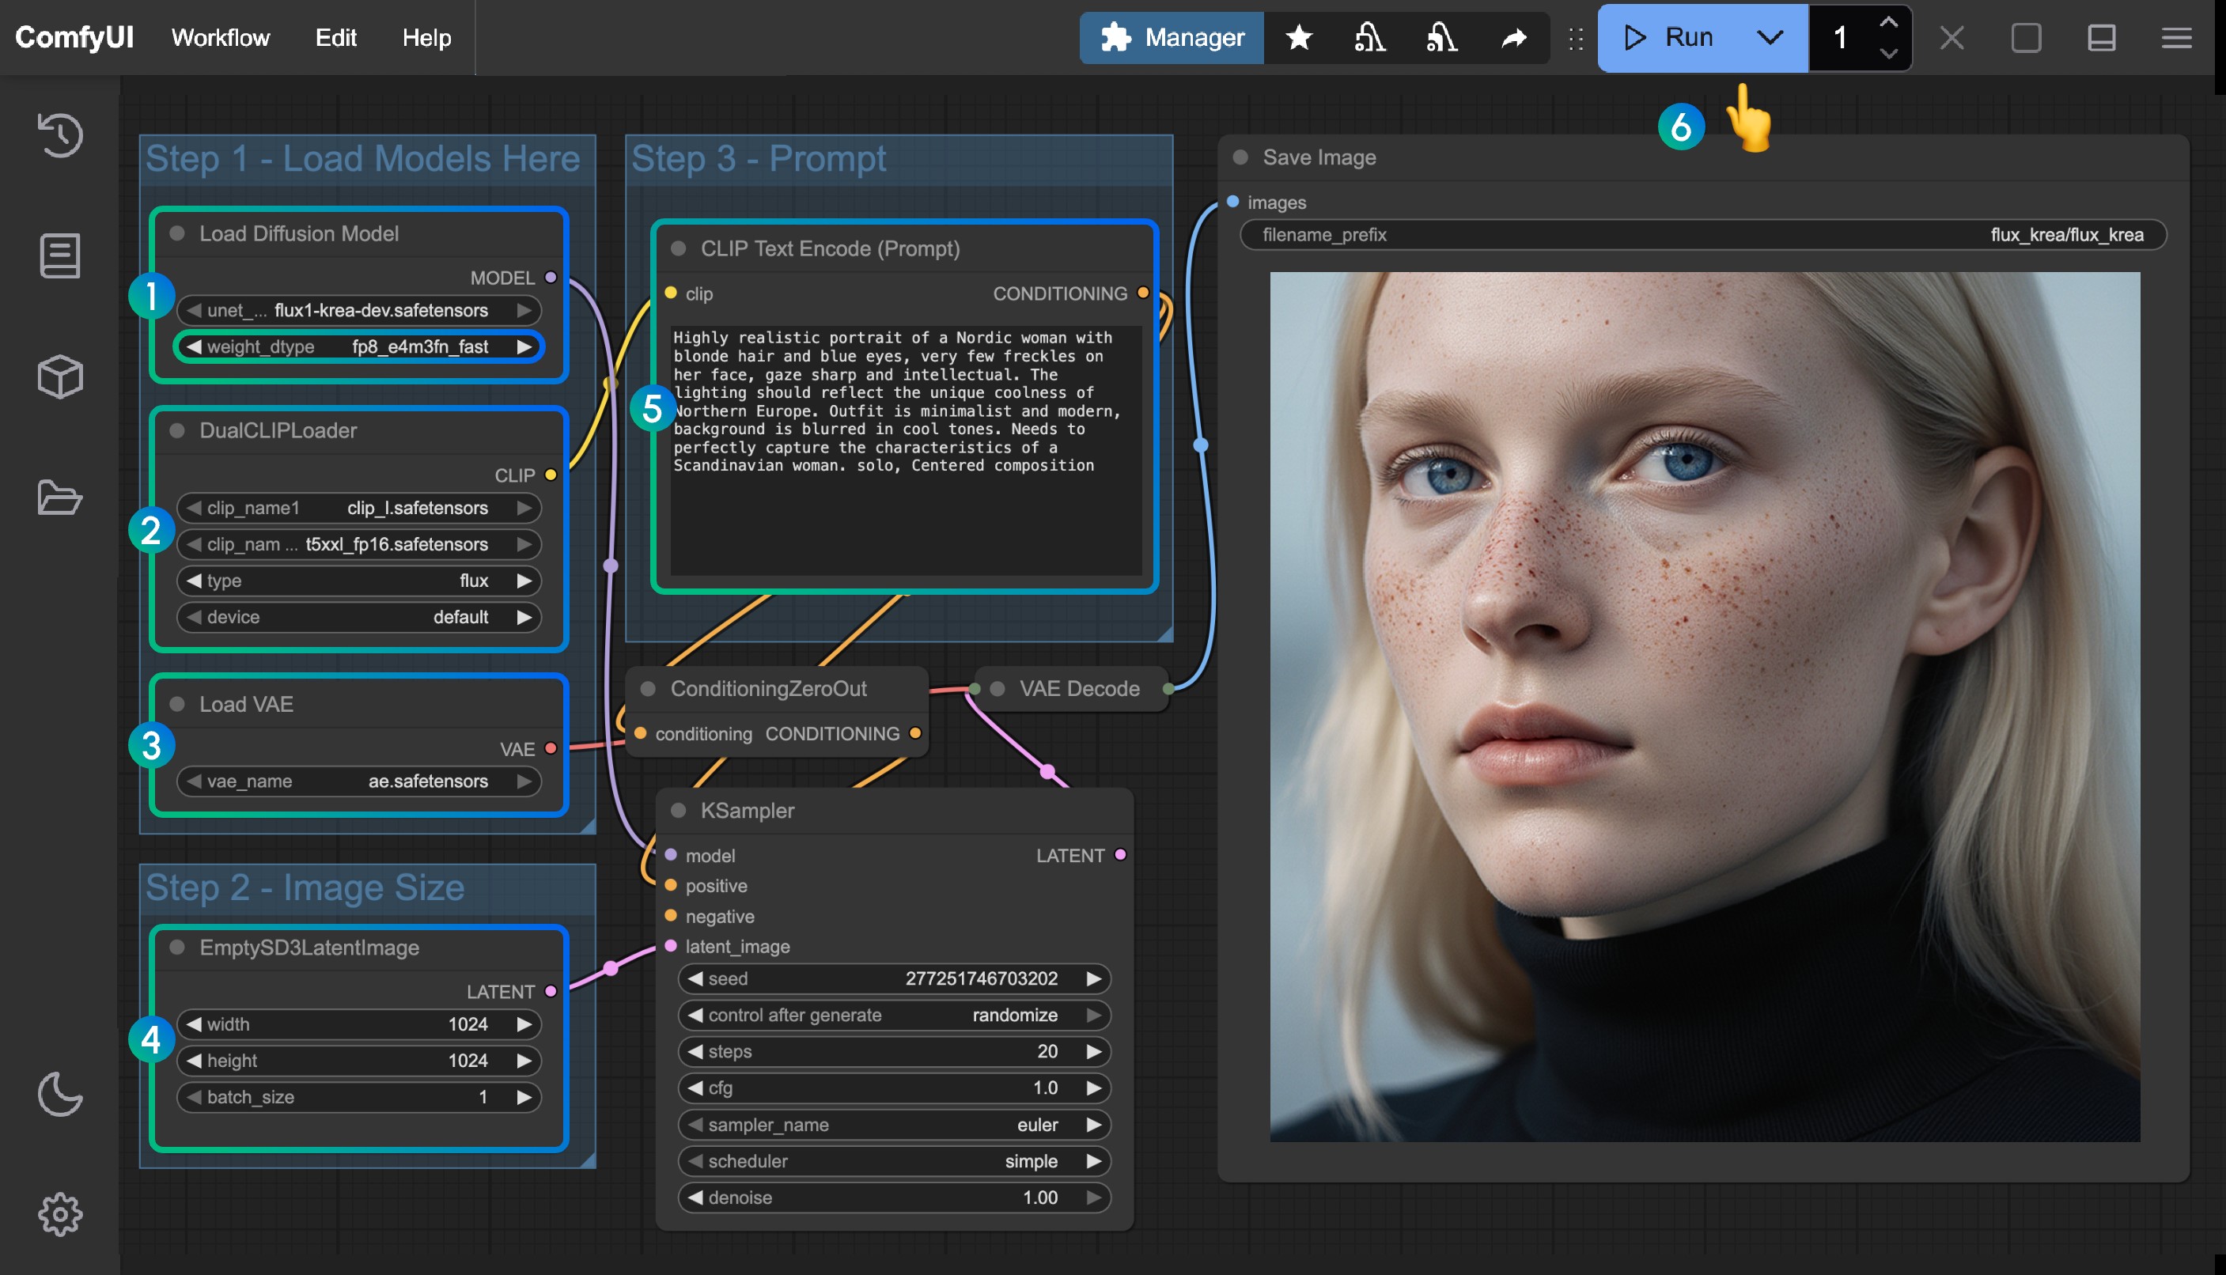Screen dimensions: 2226x1275
Task: Open the node library sidebar
Action: click(x=59, y=255)
